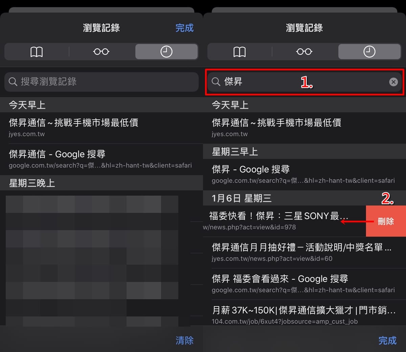Select the History clock tab in the left panel
This screenshot has height=352, width=406.
coord(166,52)
